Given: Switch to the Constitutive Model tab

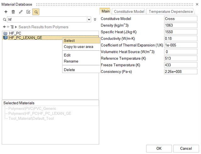Looking at the screenshot, I should point(129,12).
